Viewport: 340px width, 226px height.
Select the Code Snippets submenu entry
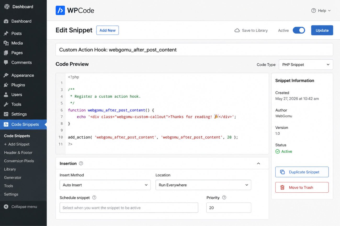pos(17,136)
